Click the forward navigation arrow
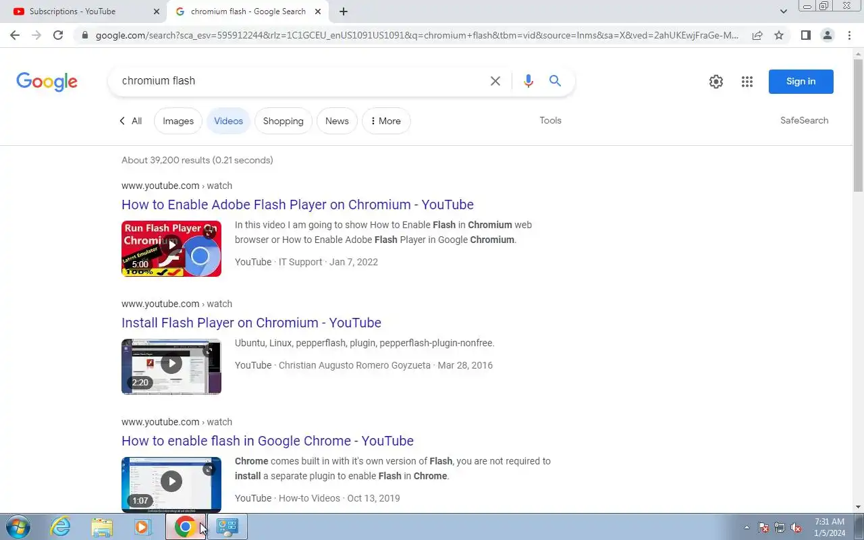Screen dimensions: 864x540 36,35
